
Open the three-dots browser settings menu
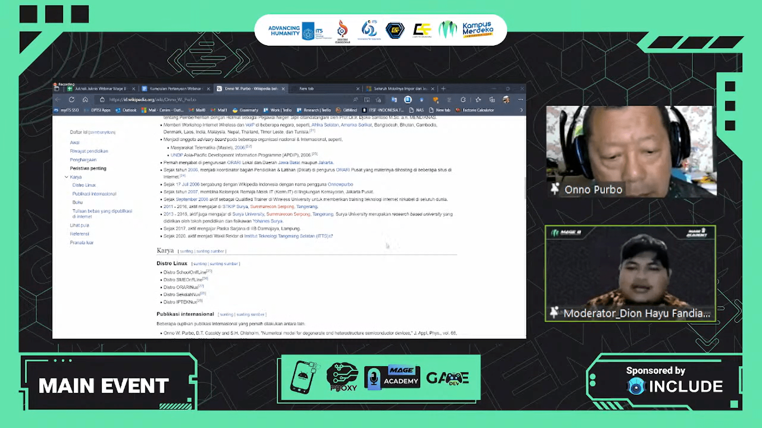tap(520, 99)
